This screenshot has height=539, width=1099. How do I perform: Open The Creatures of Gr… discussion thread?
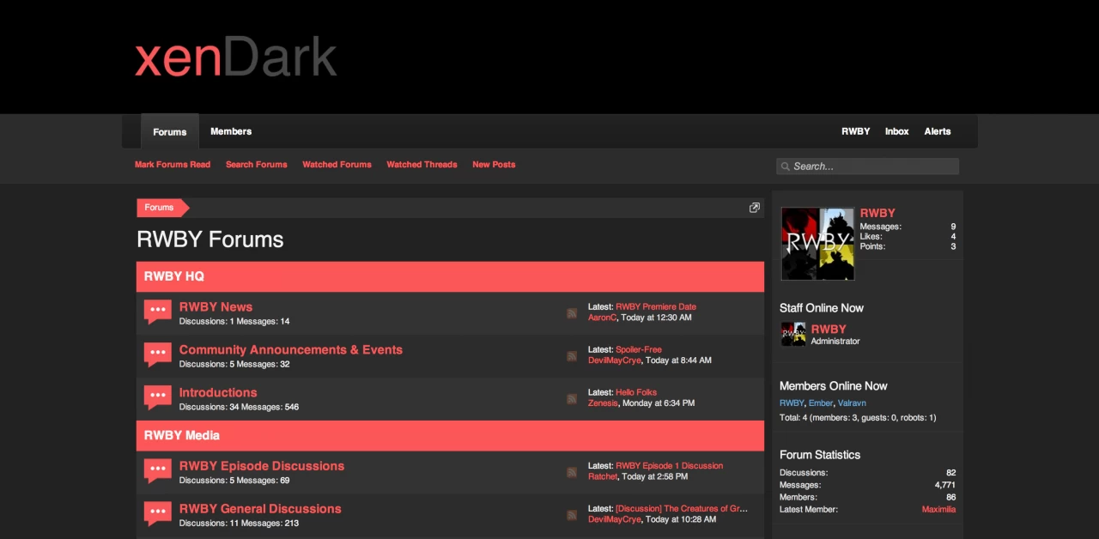pos(682,508)
